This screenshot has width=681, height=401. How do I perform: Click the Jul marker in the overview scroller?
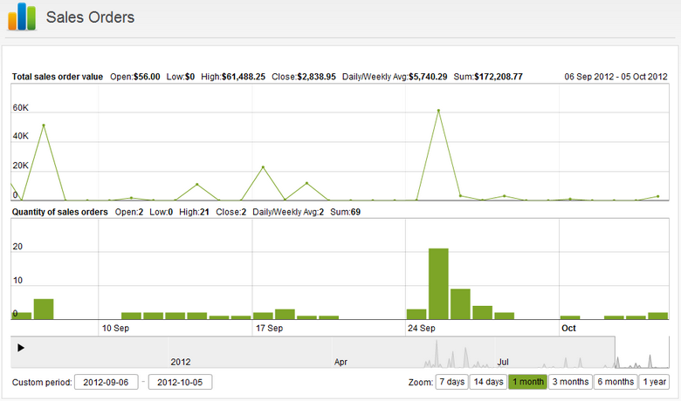[503, 362]
